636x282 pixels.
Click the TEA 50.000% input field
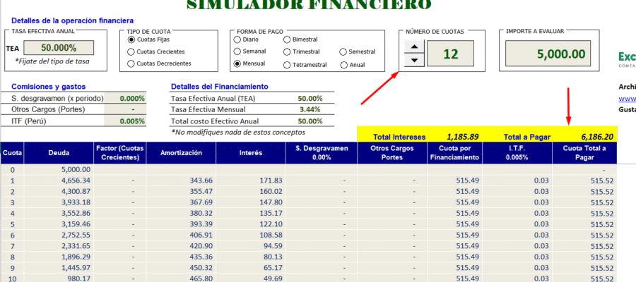tap(59, 48)
